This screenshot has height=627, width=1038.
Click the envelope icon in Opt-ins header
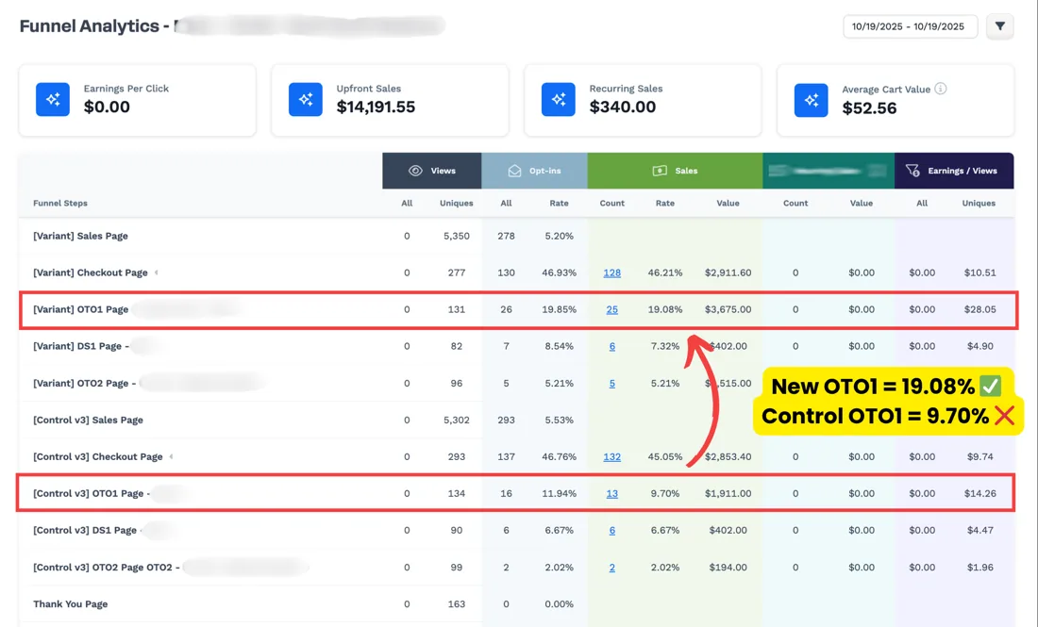tap(514, 171)
